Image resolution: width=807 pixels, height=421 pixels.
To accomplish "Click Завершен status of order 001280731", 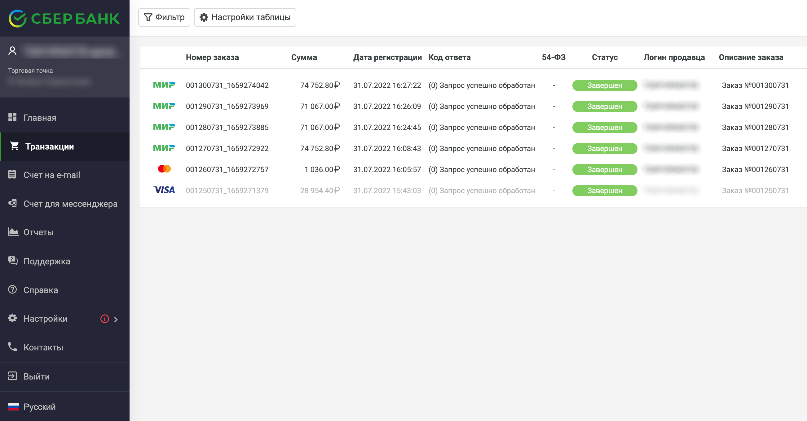I will [x=605, y=127].
